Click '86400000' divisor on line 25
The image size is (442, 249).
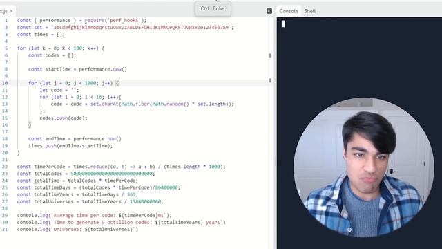(x=166, y=187)
